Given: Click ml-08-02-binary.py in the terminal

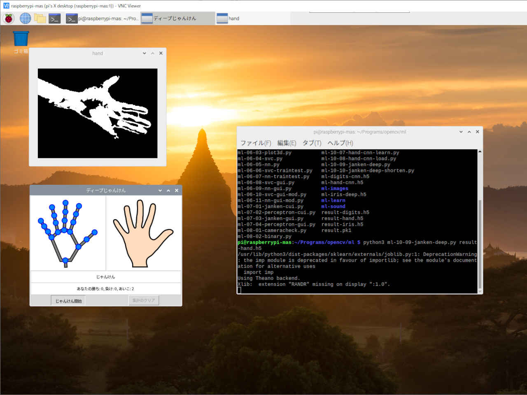Looking at the screenshot, I should [x=264, y=236].
